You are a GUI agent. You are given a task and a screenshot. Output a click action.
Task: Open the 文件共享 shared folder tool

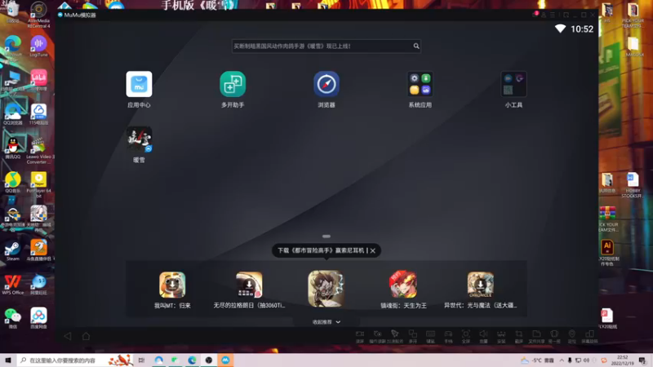tap(536, 337)
